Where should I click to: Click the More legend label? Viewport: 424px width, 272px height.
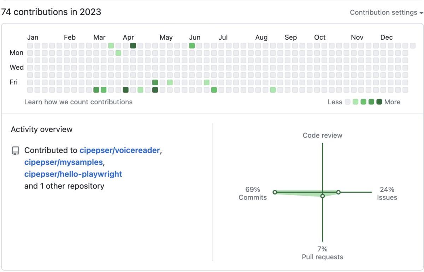392,102
